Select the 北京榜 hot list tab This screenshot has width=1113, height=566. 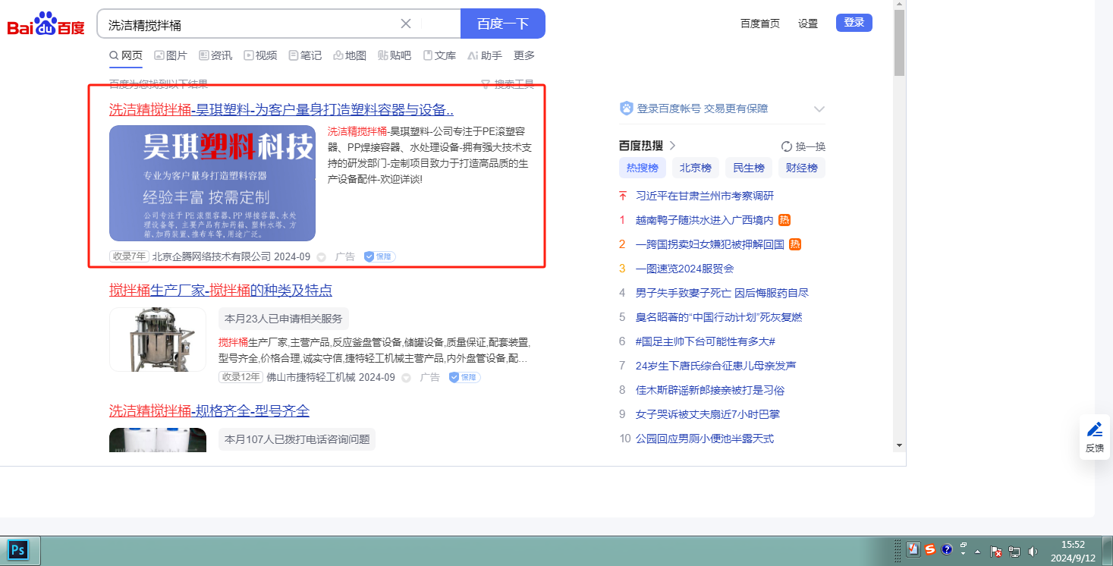point(695,168)
